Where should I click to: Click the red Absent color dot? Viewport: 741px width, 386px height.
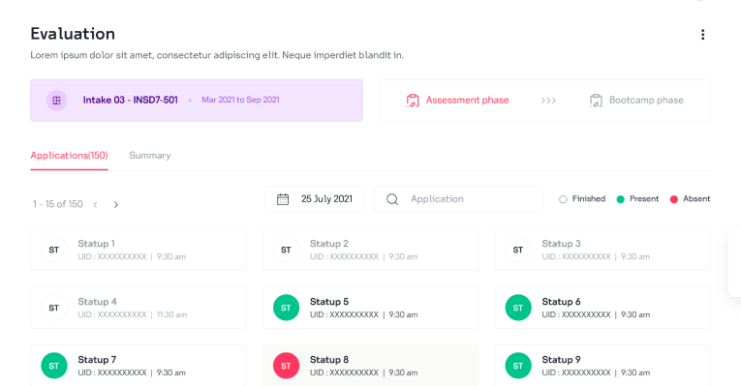pos(674,199)
